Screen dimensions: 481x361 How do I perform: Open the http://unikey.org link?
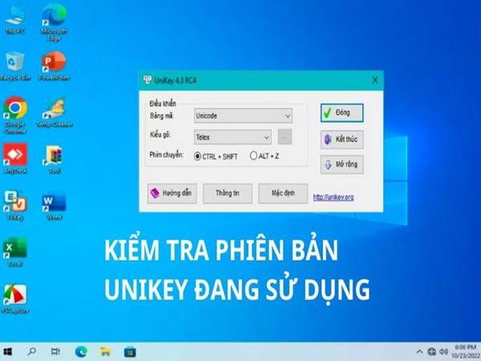pos(333,197)
